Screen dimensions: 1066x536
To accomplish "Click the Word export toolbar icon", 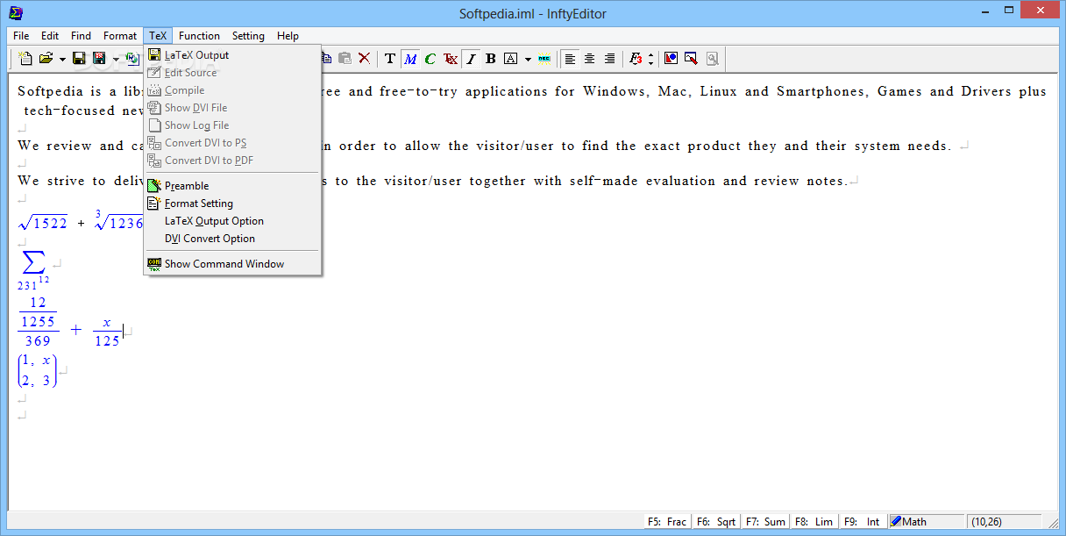I will point(132,59).
